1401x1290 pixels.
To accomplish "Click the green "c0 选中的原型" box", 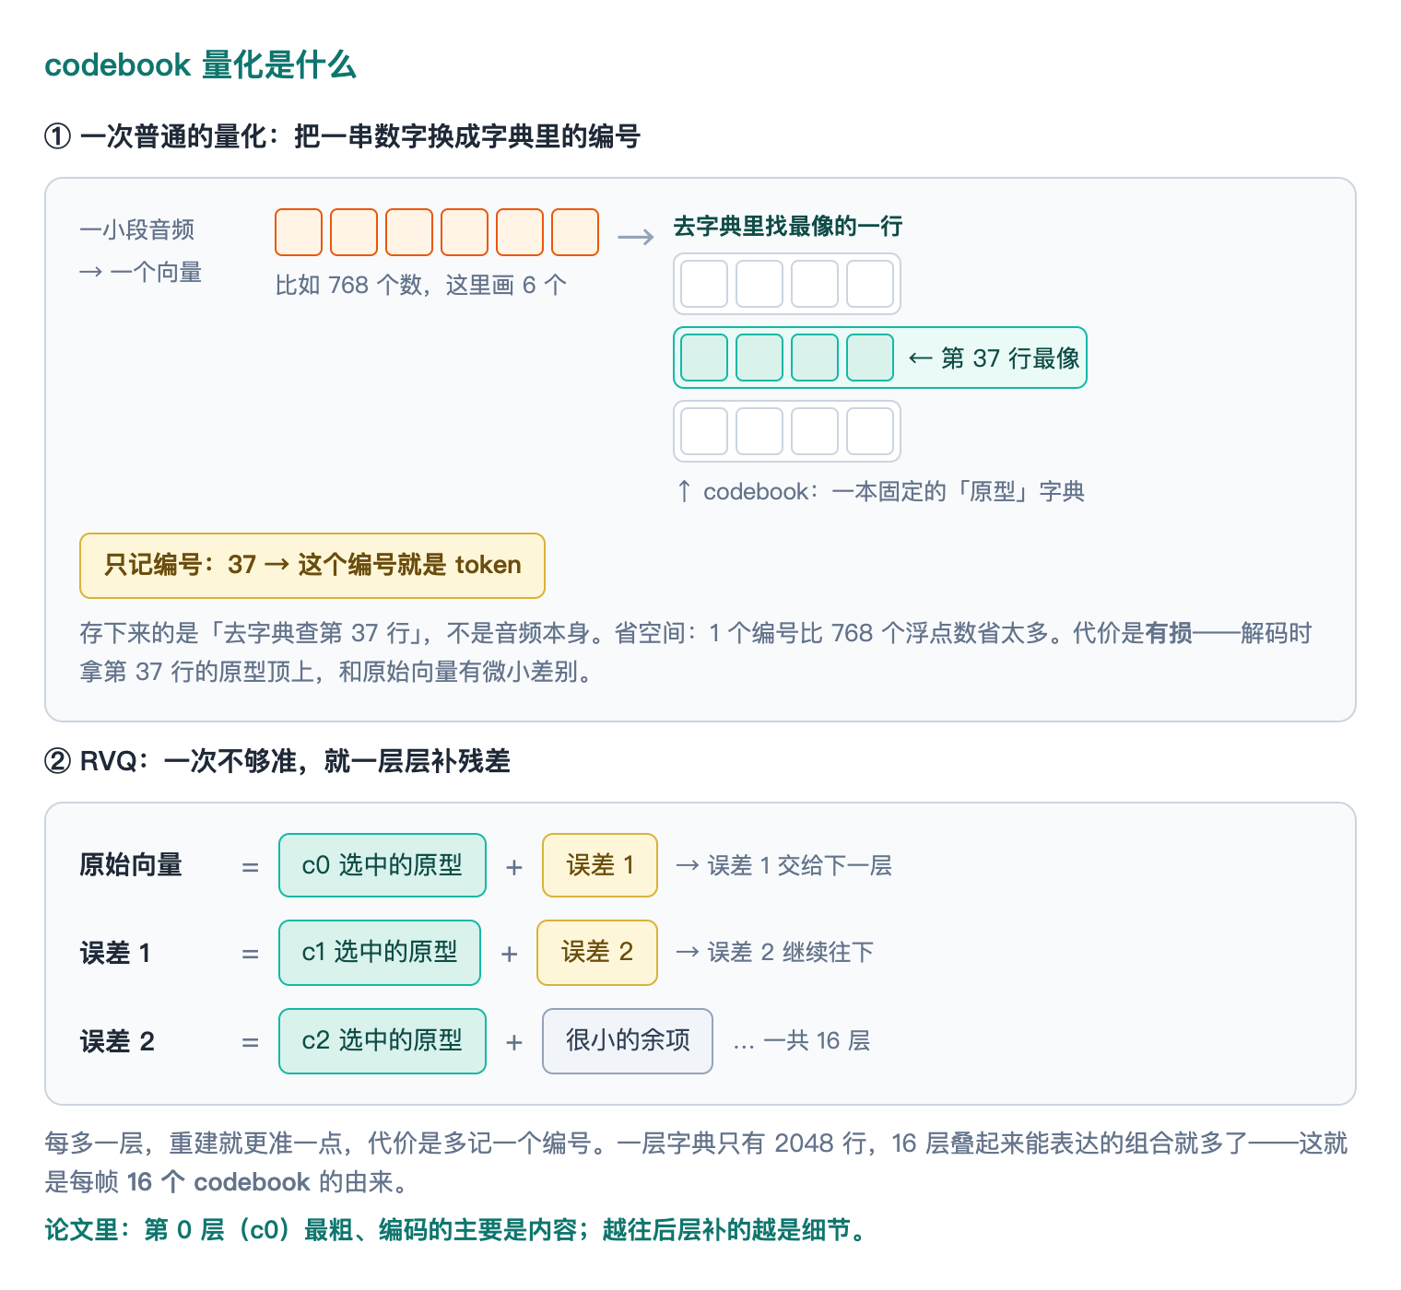I will click(x=383, y=865).
